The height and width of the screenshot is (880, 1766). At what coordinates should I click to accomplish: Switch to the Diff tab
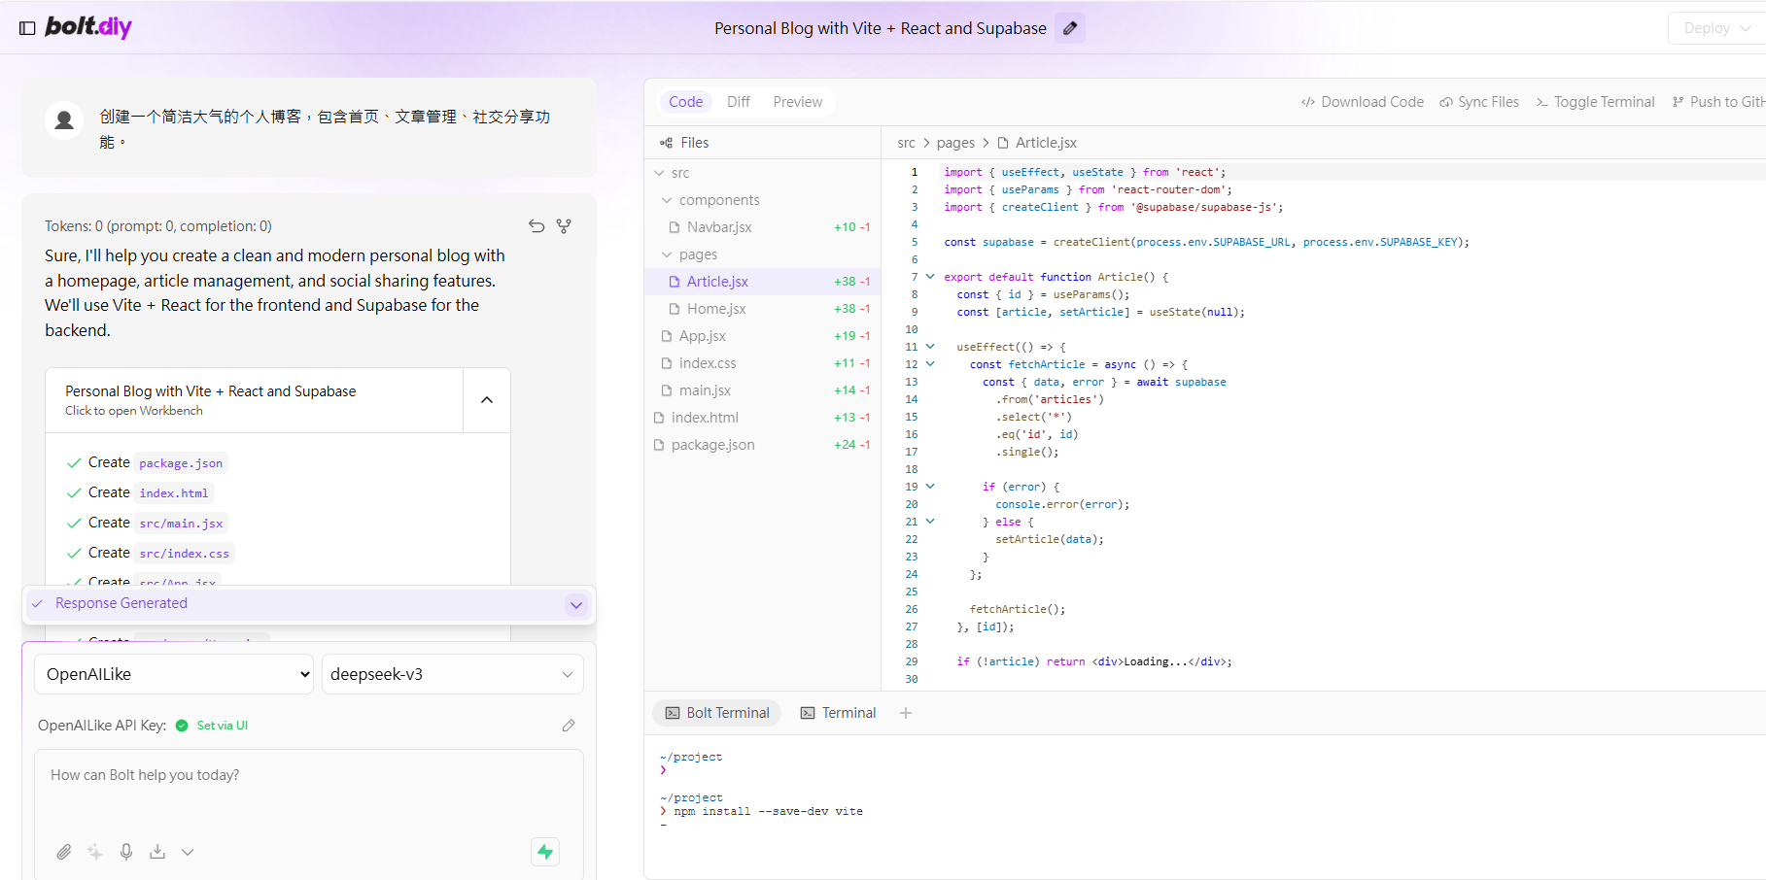[x=739, y=102]
